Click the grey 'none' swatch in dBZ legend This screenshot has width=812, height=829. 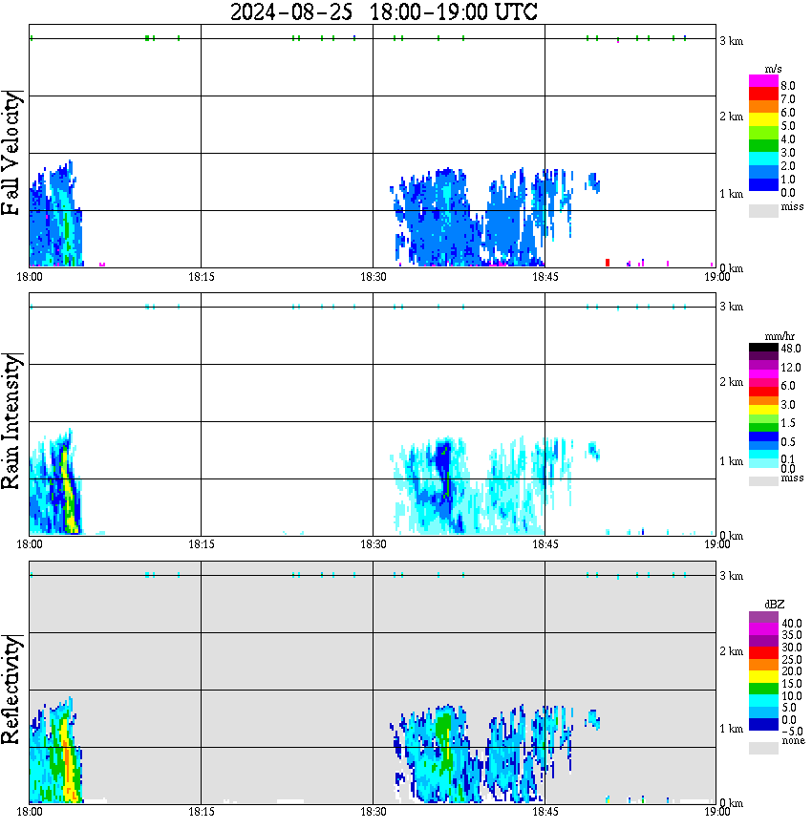(x=763, y=748)
